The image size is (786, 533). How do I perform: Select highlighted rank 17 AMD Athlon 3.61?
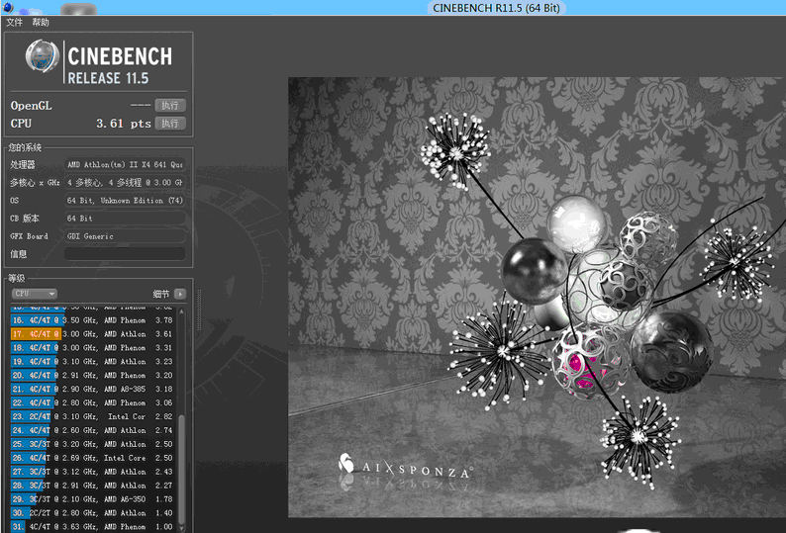[94, 334]
